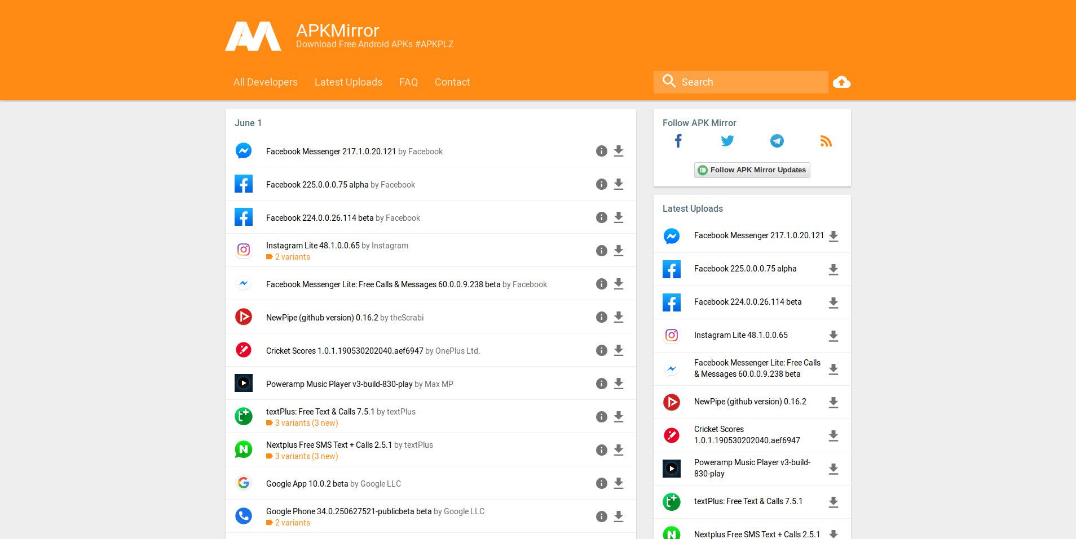Screen dimensions: 1076x539
Task: Click the search magnifier icon
Action: (669, 81)
